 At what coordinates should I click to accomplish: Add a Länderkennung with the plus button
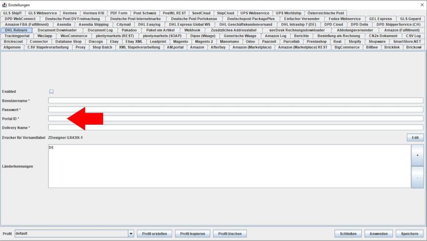417,155
